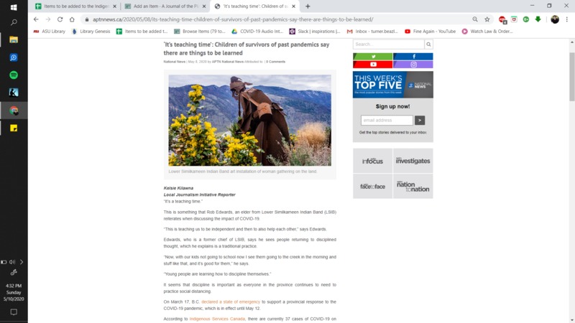Open Spotify from the taskbar
Viewport: 575px width, 323px height.
pyautogui.click(x=14, y=75)
